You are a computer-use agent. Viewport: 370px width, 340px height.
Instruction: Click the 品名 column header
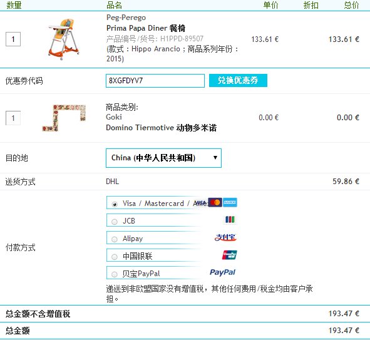114,5
